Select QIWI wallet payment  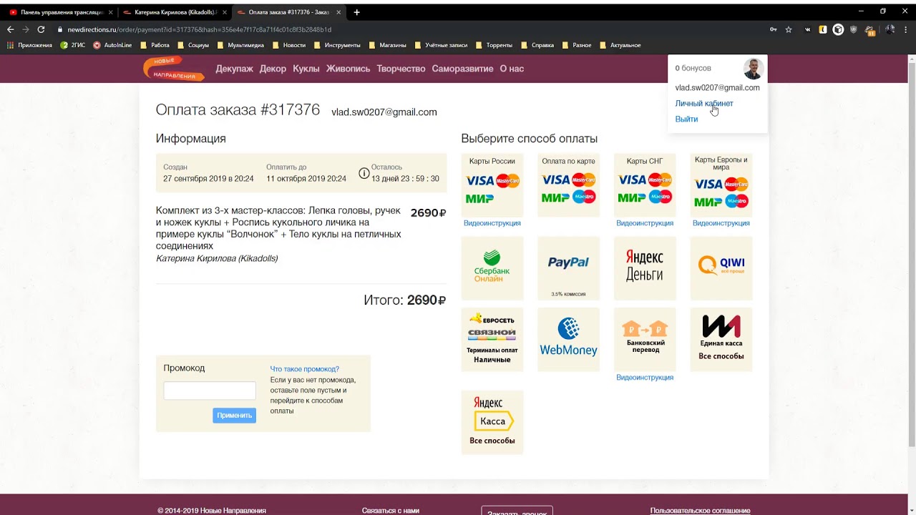click(x=721, y=268)
